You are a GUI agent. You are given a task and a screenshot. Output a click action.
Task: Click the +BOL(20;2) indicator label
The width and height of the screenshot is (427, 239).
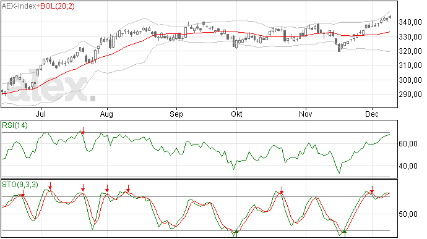tap(56, 6)
